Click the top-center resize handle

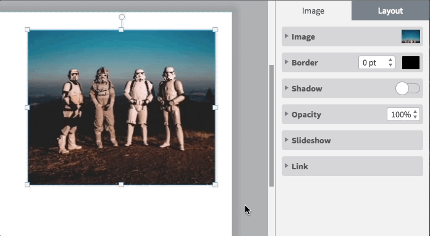click(121, 30)
